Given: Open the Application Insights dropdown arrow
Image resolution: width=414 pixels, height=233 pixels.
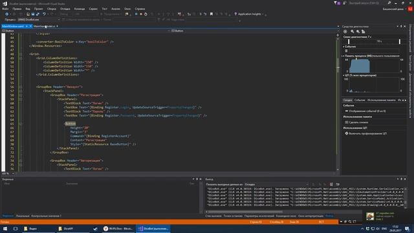Looking at the screenshot, I should (263, 14).
